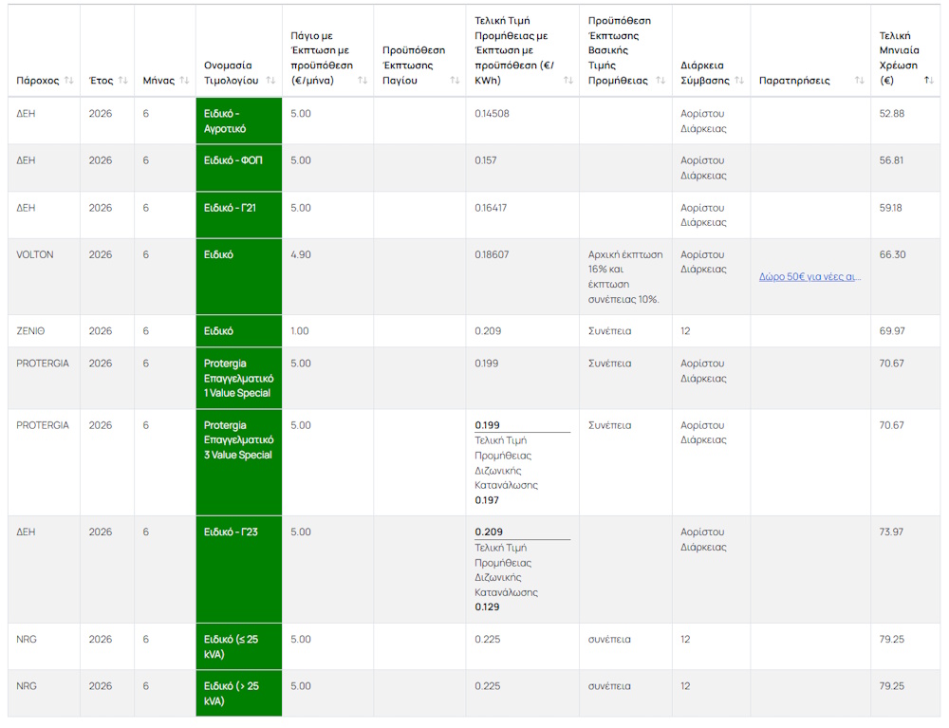
Task: Click VOLTON's Αορίστου Διάρκειας duration
Action: pos(703,262)
